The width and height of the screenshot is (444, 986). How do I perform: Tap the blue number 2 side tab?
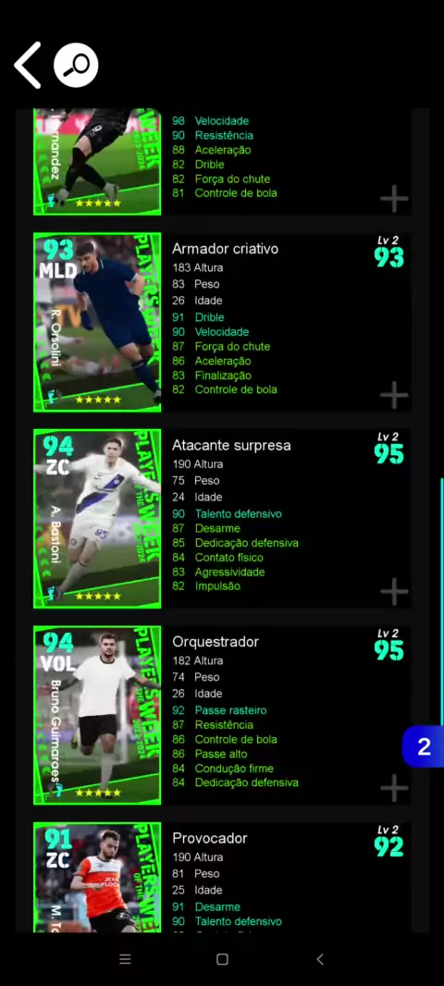[x=424, y=746]
